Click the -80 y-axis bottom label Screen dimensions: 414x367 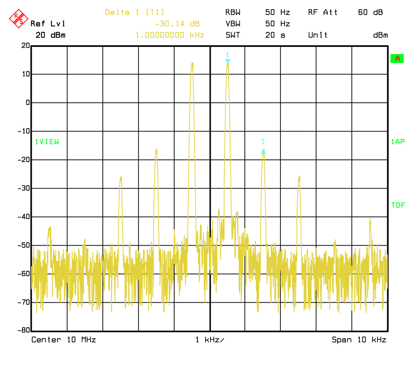tap(24, 330)
